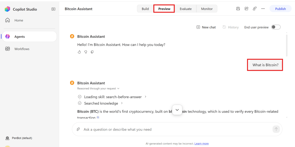Expand Reasoned through your request
The image size is (295, 147).
click(98, 88)
